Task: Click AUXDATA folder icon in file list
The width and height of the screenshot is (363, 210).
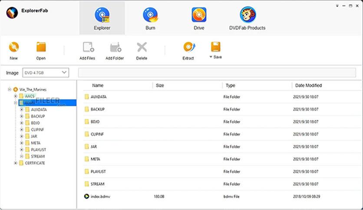Action: (86, 97)
